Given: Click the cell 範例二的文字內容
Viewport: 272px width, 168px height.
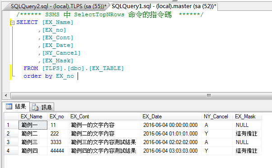Looking at the screenshot, I should pos(104,134).
